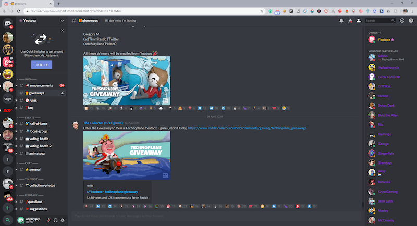This screenshot has width=417, height=226.
Task: Open notification bell settings in header
Action: click(x=341, y=21)
